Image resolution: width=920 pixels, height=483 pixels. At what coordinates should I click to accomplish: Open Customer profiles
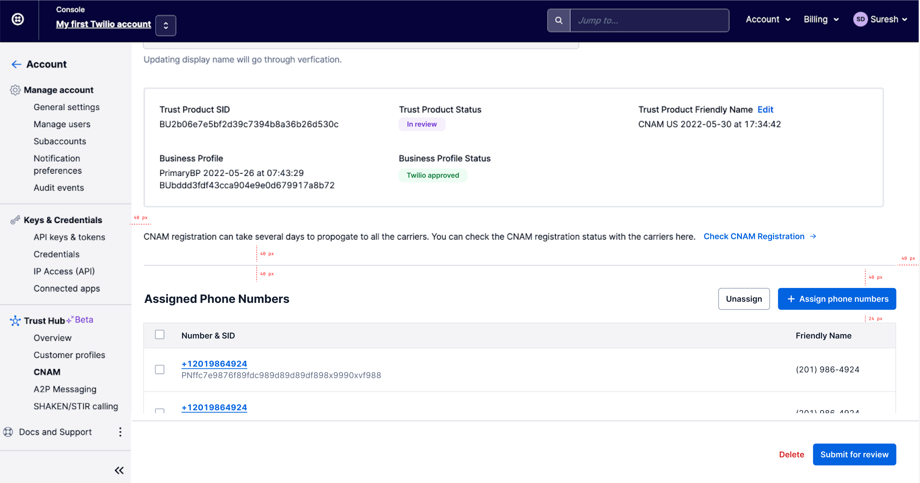click(x=69, y=355)
